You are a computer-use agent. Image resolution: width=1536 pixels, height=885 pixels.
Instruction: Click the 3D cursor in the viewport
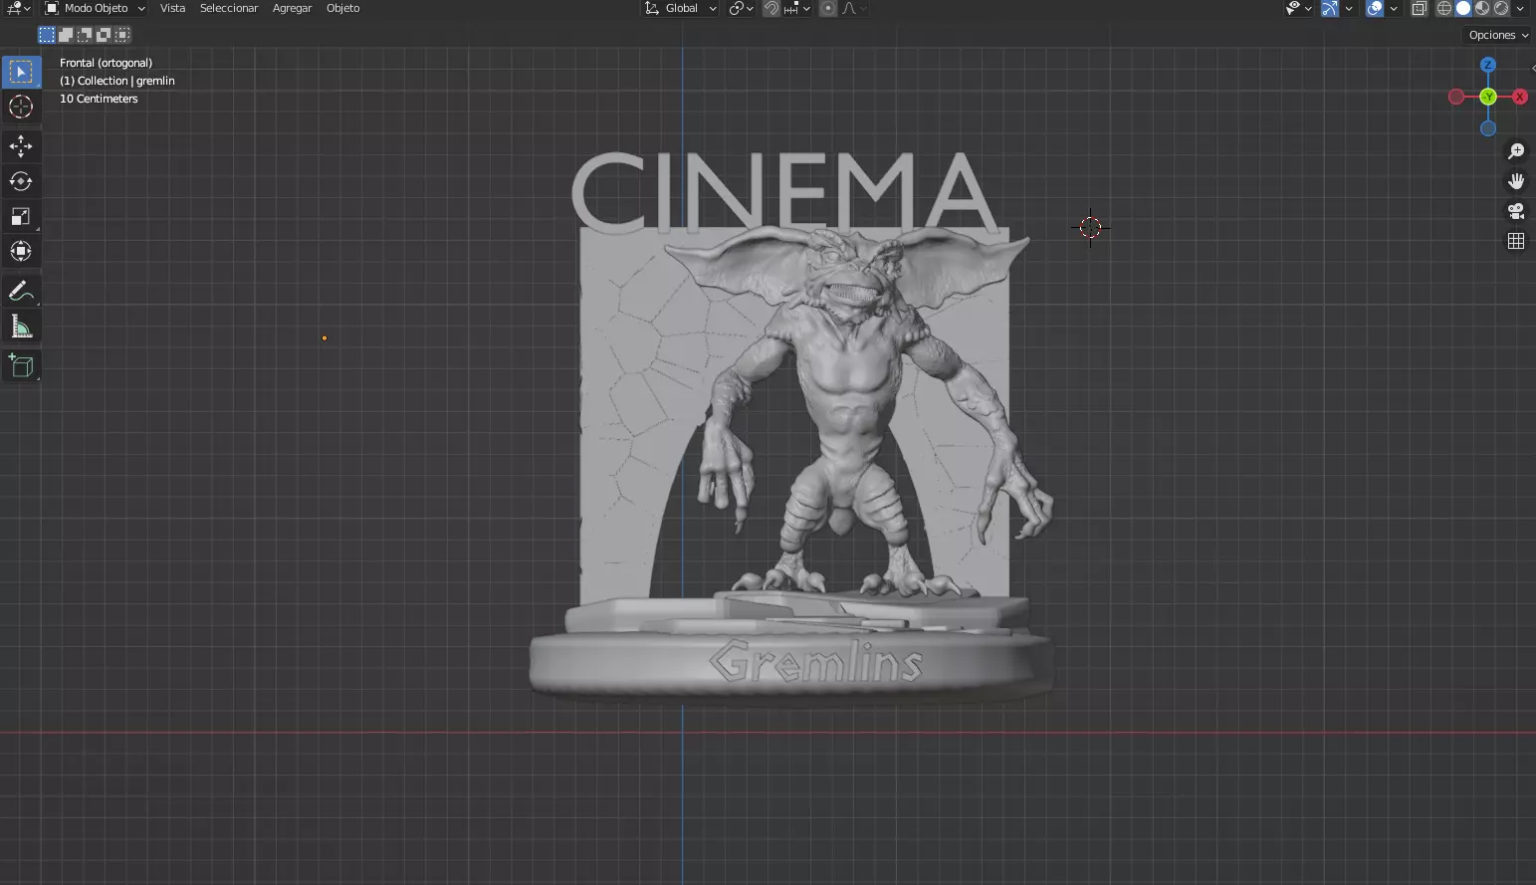pos(1091,228)
